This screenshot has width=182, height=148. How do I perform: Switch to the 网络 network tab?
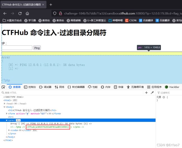point(60,87)
